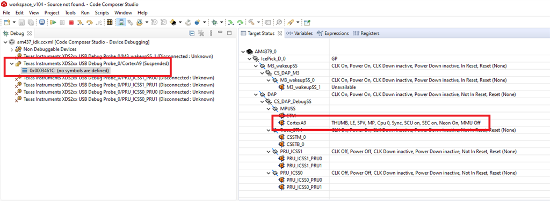550x201 pixels.
Task: Open the File menu
Action: coord(6,13)
